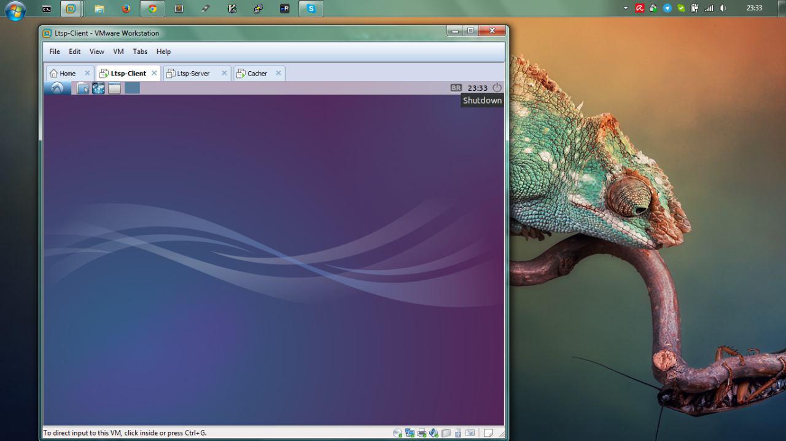The image size is (786, 441).
Task: Click the USB device status icon
Action: pyautogui.click(x=457, y=433)
